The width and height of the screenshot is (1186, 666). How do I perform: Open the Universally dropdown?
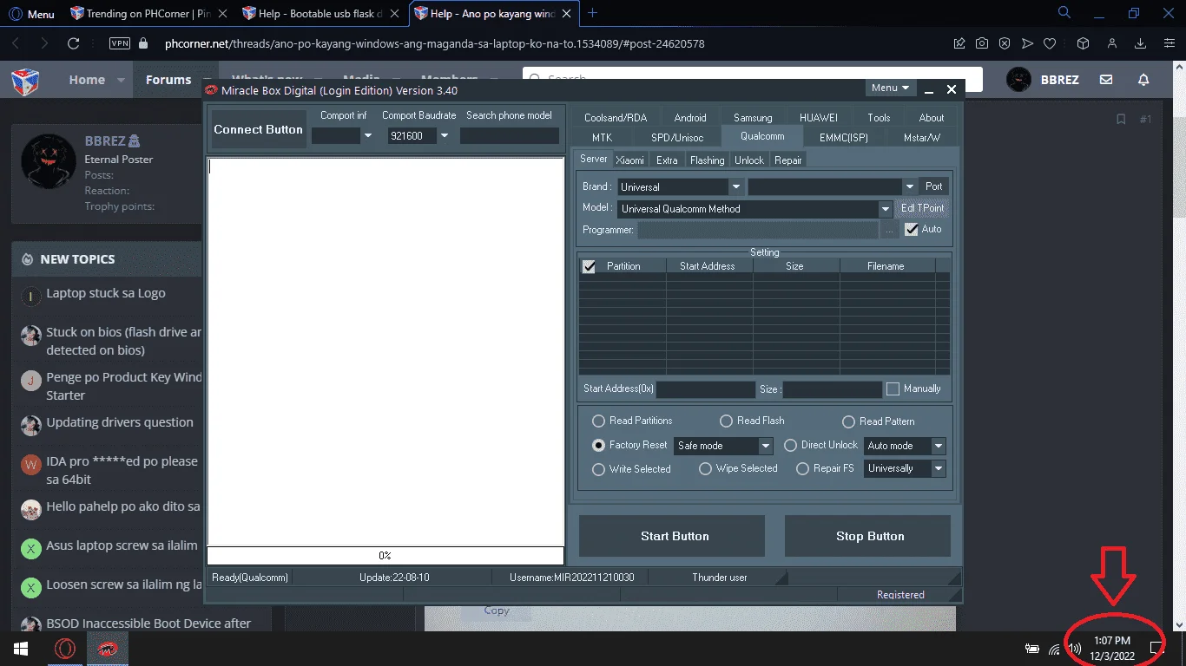[939, 468]
